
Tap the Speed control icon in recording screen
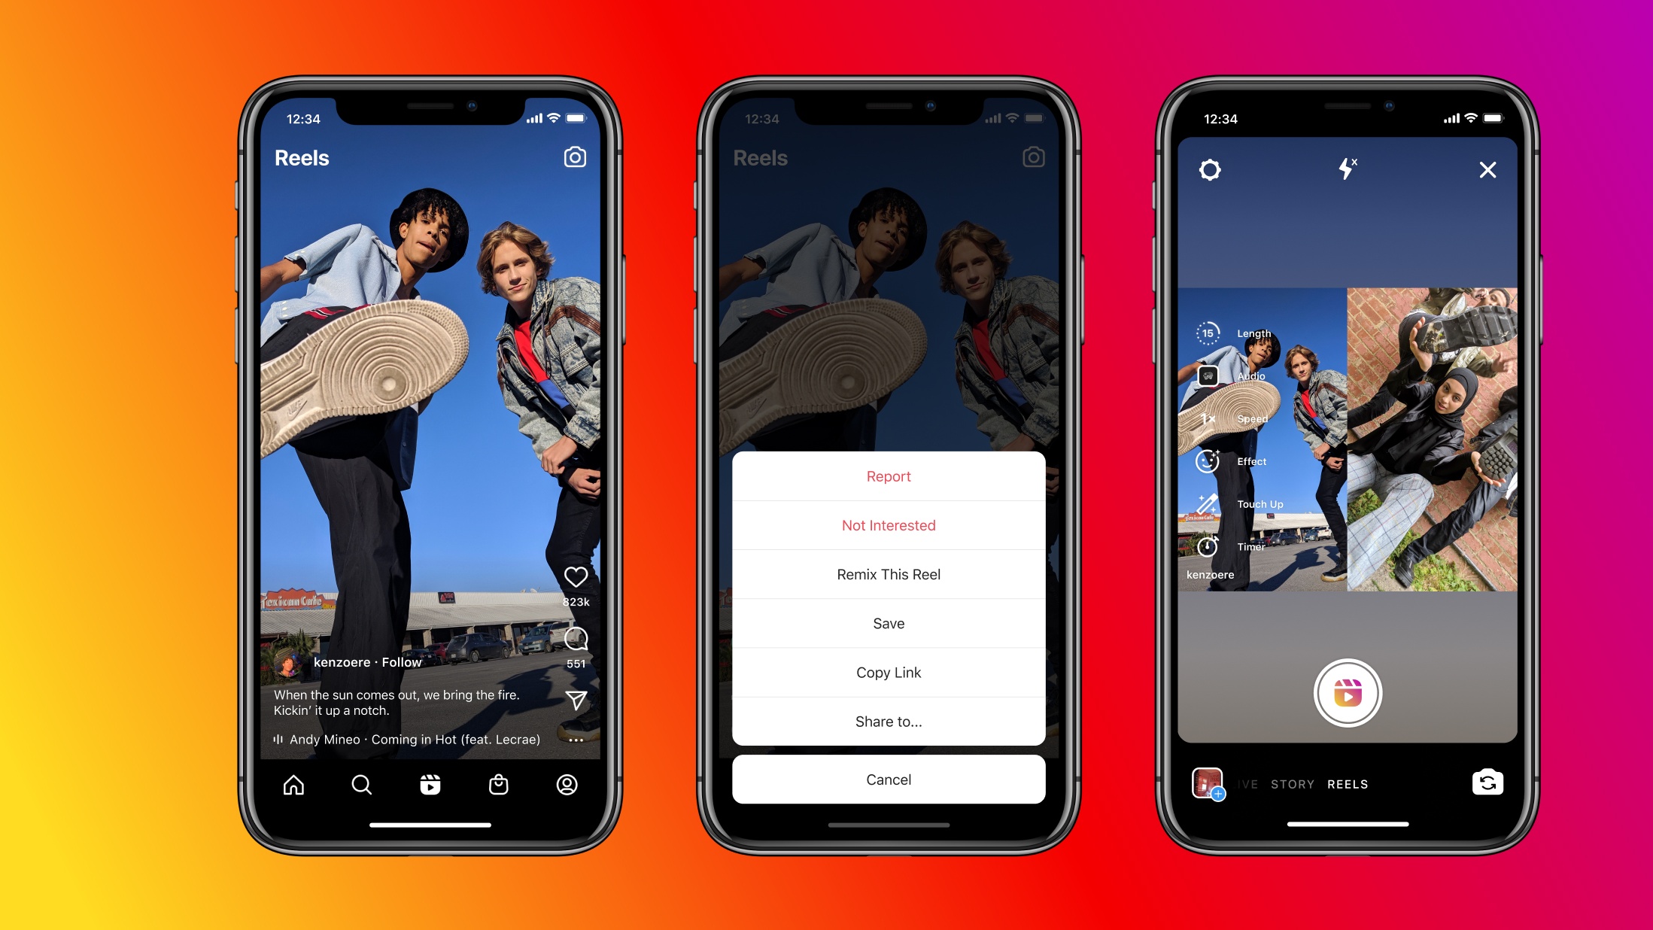[x=1207, y=418]
